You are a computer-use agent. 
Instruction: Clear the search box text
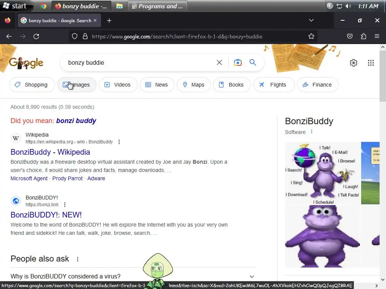pos(219,63)
